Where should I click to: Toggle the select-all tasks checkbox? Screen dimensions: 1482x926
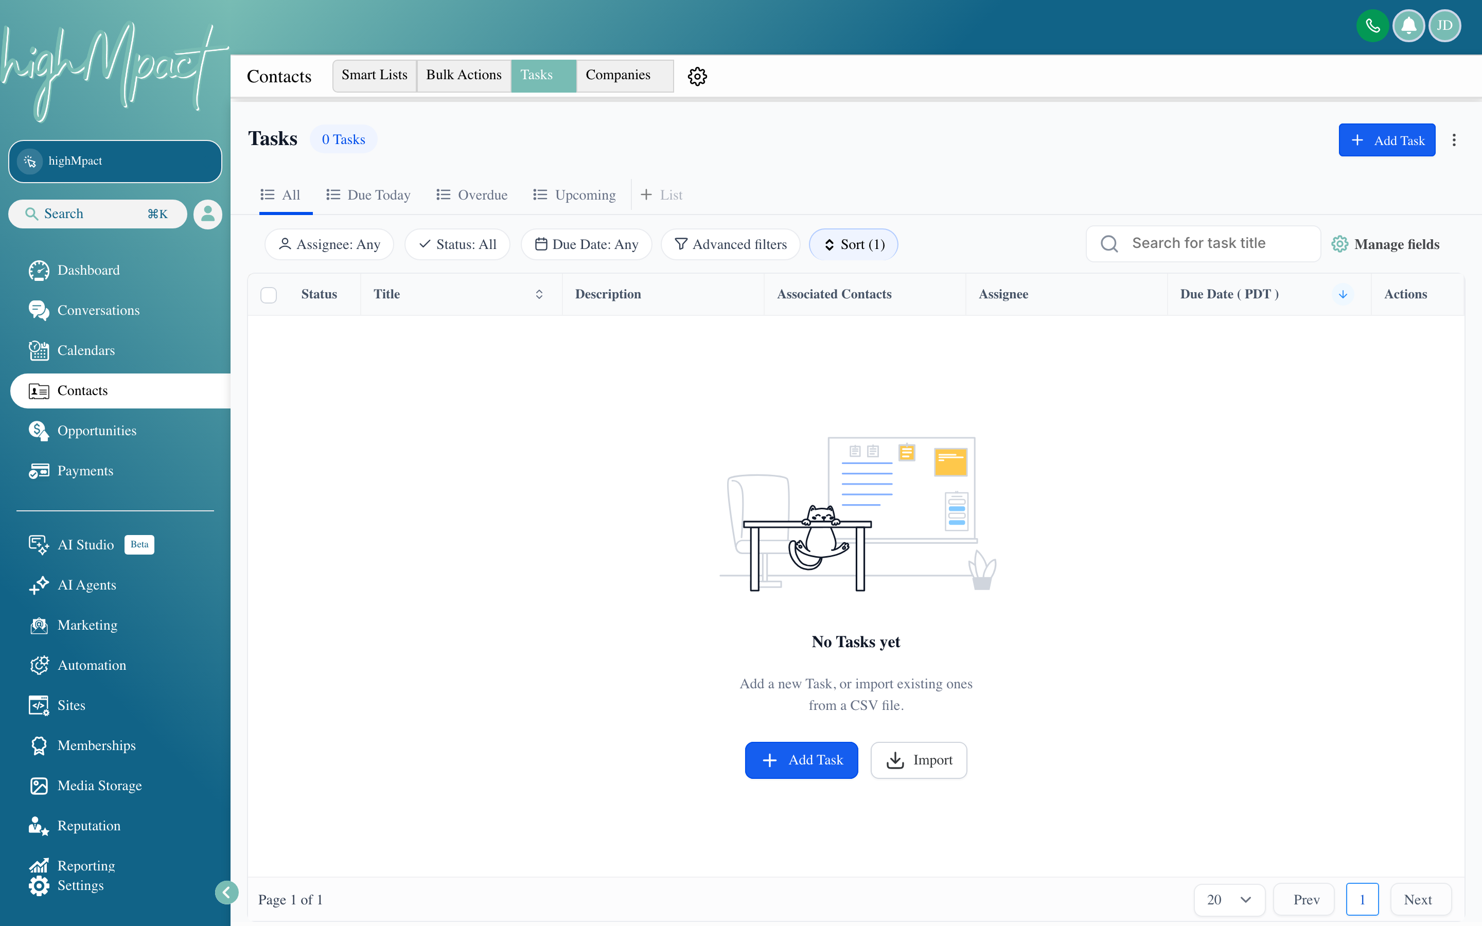tap(268, 295)
